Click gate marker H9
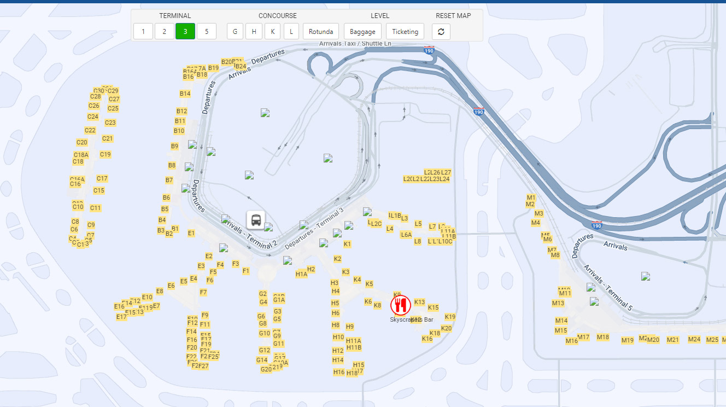The width and height of the screenshot is (726, 407). (350, 327)
